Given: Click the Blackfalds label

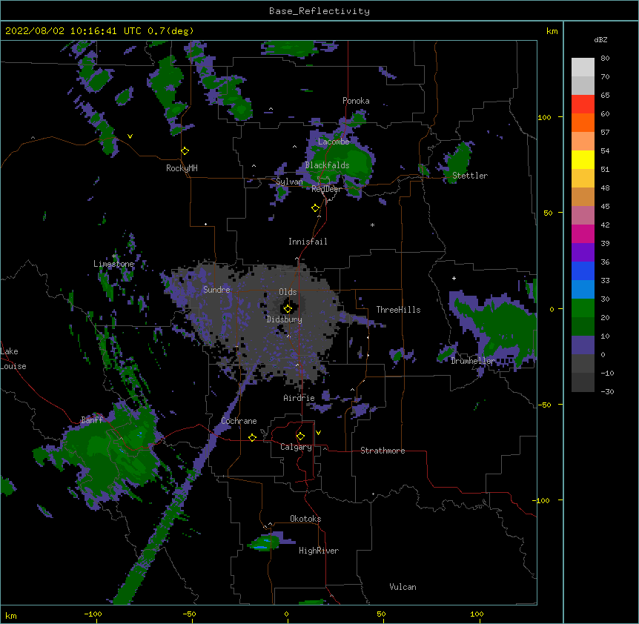Looking at the screenshot, I should [327, 165].
